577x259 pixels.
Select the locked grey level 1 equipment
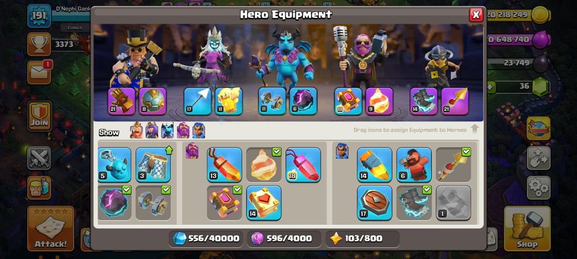pos(454,203)
